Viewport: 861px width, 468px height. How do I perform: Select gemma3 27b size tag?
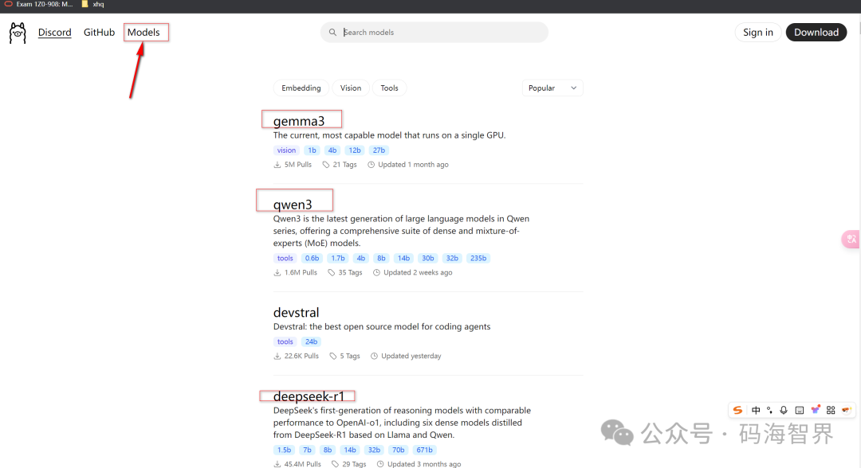point(379,150)
